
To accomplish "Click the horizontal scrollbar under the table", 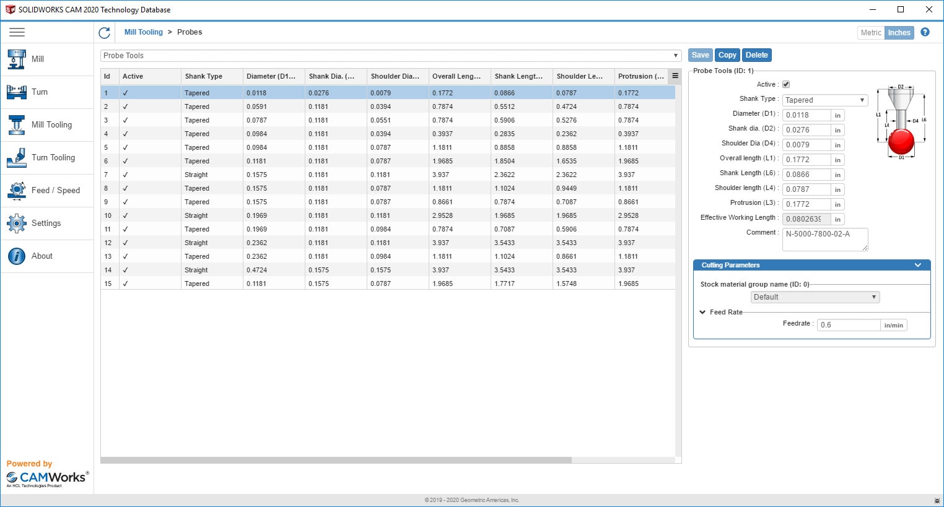I will pos(336,460).
